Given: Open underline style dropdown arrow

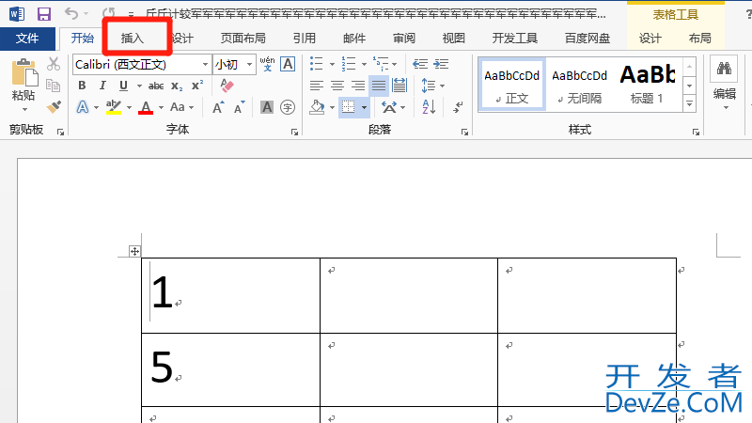Looking at the screenshot, I should pyautogui.click(x=139, y=86).
